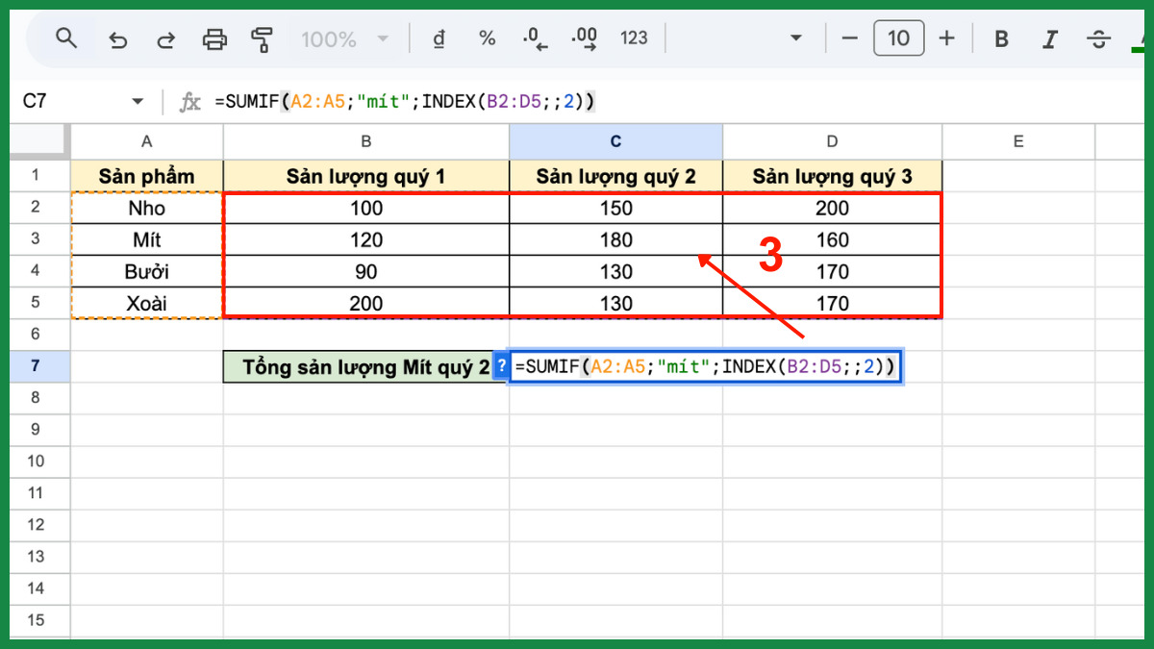1154x649 pixels.
Task: Open the 100% zoom dropdown
Action: (x=344, y=38)
